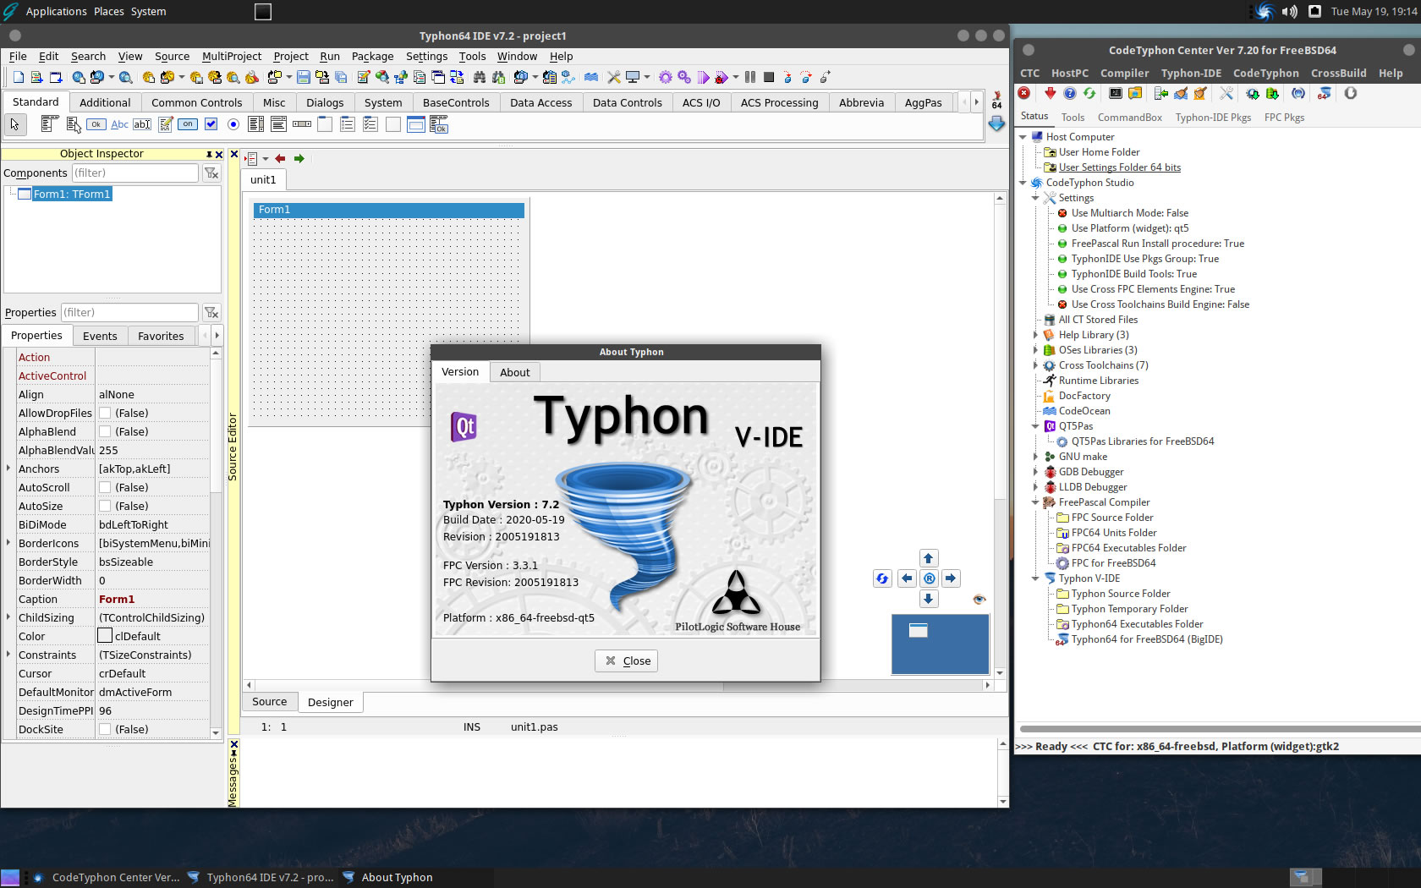
Task: Expand the Anchors property
Action: 8,469
